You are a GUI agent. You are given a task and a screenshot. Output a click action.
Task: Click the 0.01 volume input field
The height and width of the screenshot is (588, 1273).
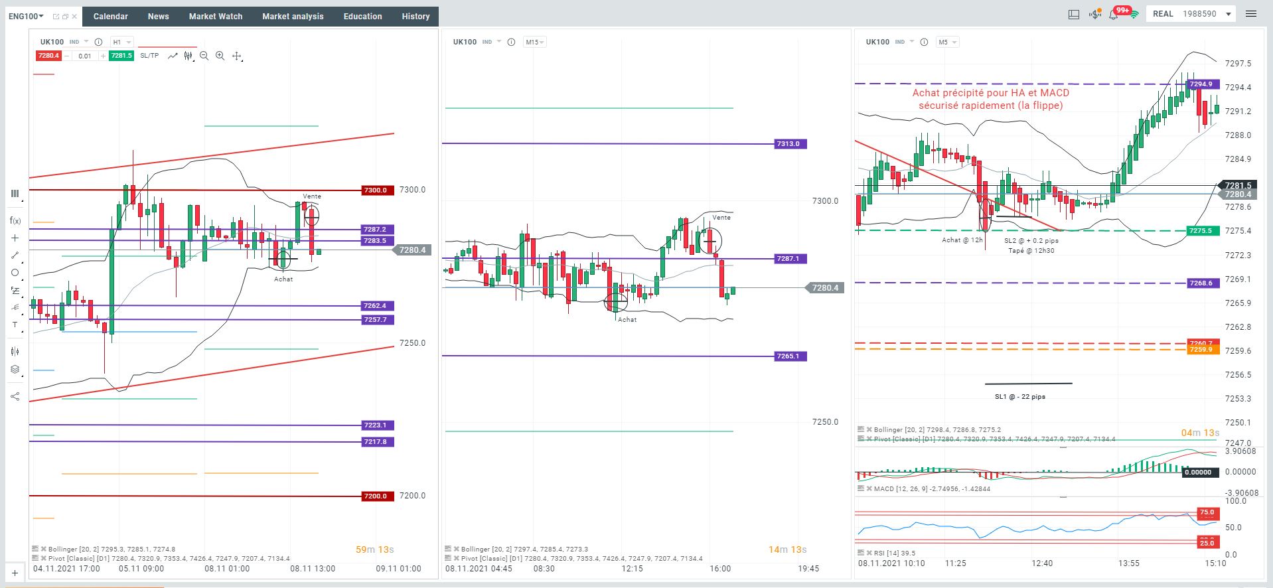coord(85,56)
